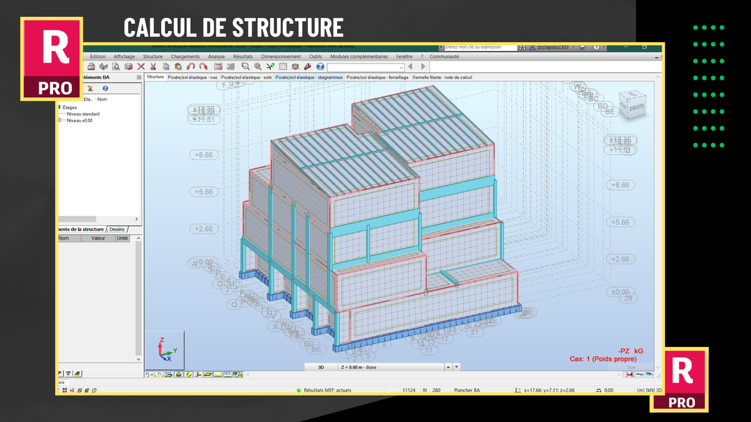Click the screen capture camera icon
The height and width of the screenshot is (422, 751).
pyautogui.click(x=128, y=67)
